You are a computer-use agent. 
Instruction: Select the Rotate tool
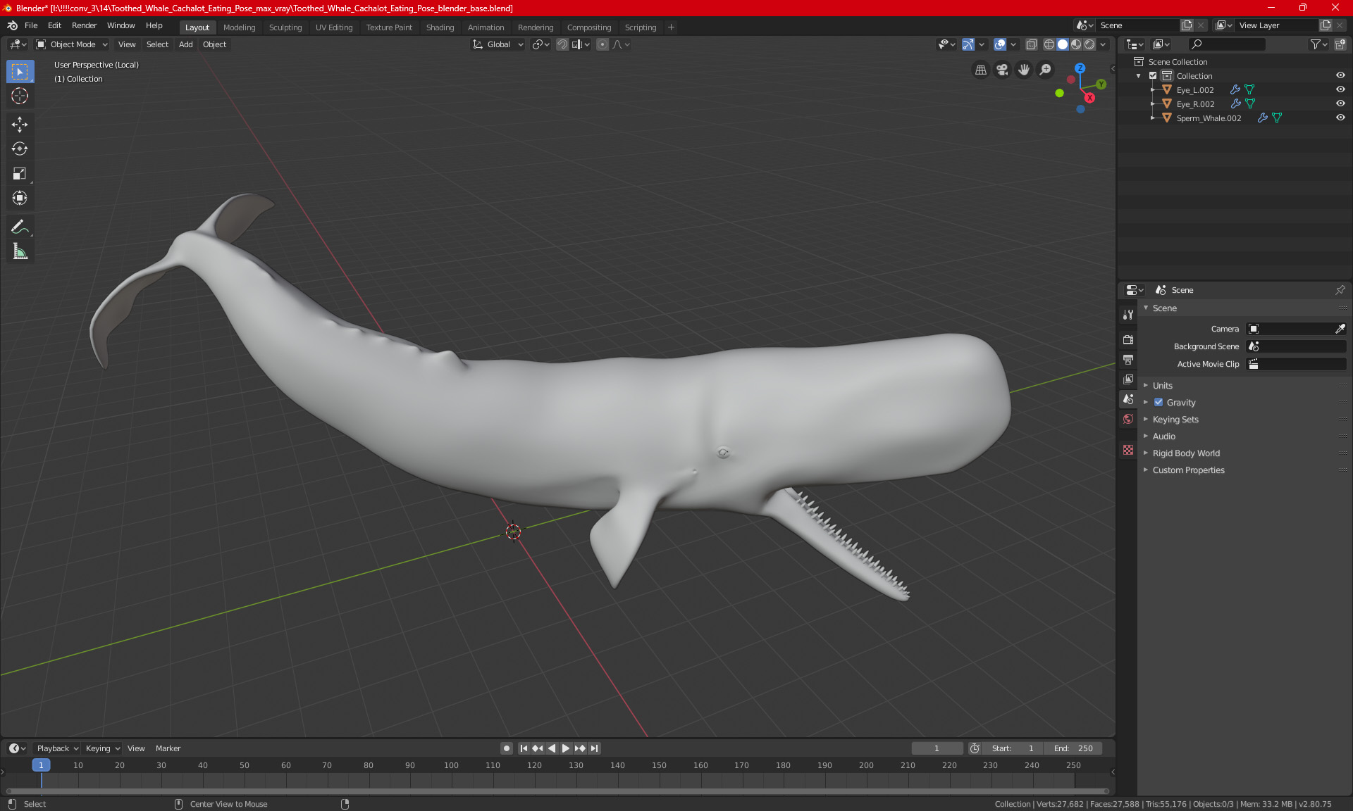20,149
